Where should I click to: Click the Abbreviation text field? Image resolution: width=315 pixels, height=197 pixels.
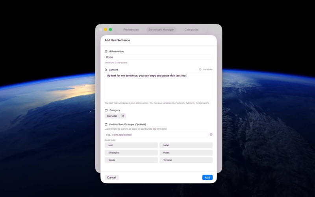[159, 57]
